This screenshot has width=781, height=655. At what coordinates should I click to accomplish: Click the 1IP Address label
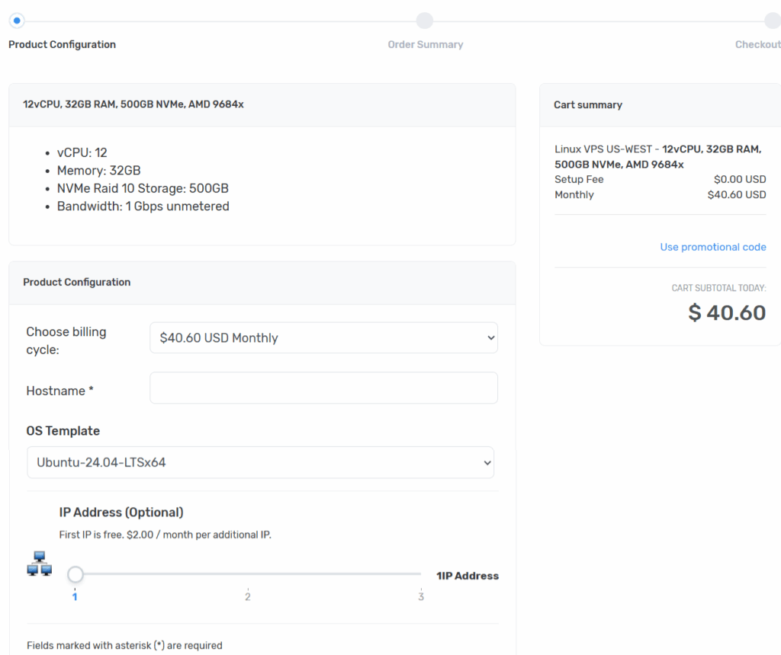point(468,576)
